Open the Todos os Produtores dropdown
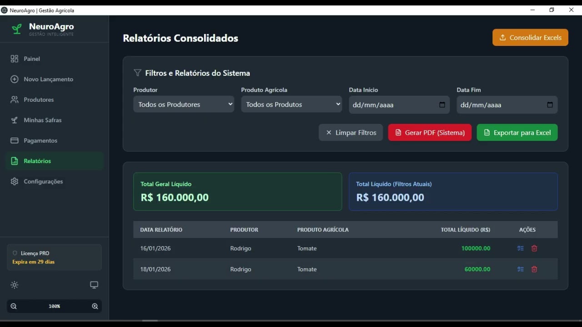This screenshot has width=582, height=327. 184,104
